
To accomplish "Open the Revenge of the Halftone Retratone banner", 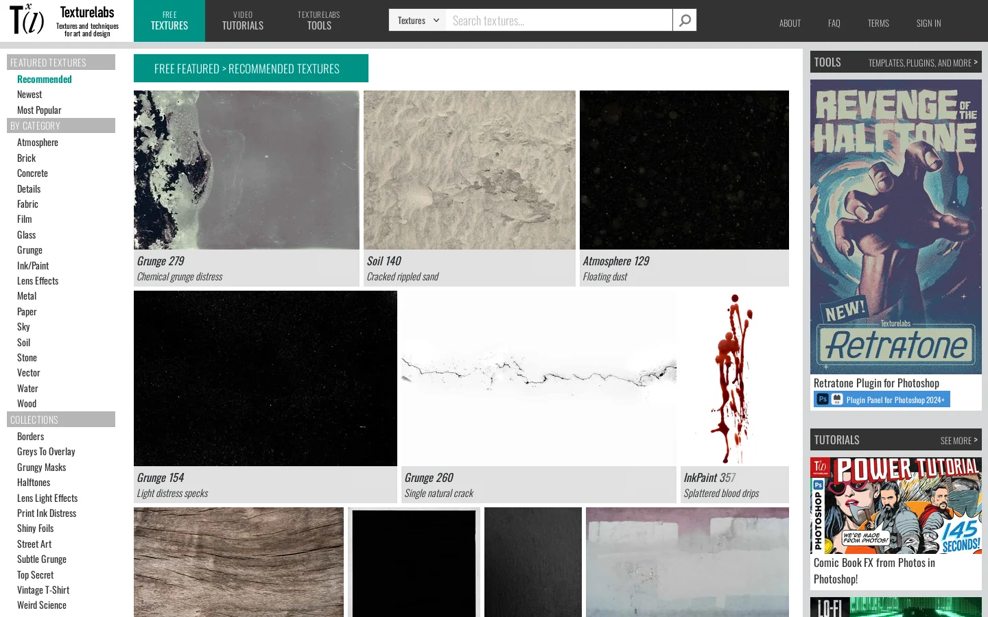I will click(x=896, y=227).
